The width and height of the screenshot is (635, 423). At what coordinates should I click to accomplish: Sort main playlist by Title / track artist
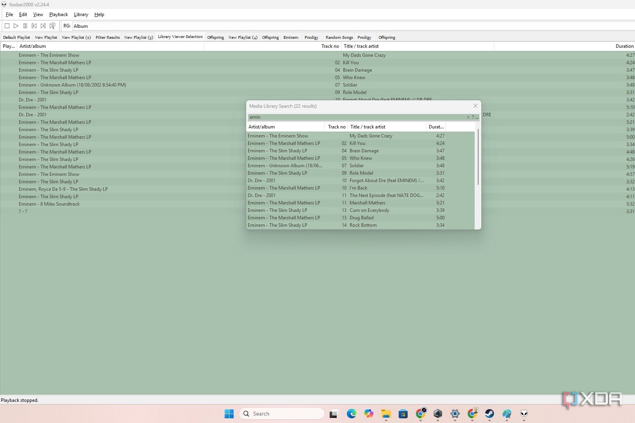click(417, 46)
